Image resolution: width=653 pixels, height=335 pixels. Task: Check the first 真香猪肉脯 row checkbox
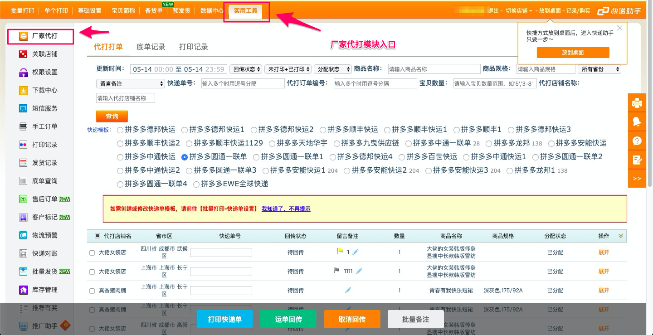(x=93, y=291)
